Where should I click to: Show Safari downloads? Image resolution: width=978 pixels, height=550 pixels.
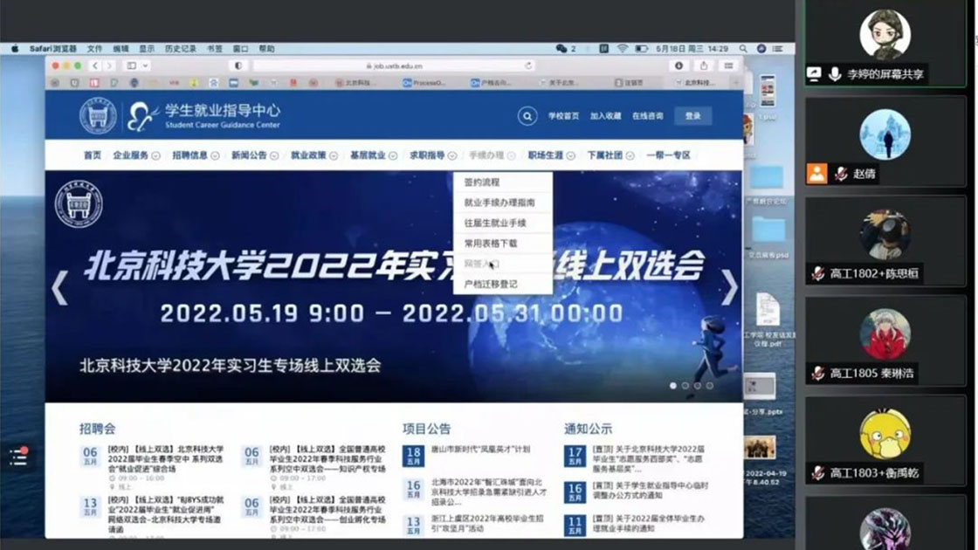click(678, 65)
